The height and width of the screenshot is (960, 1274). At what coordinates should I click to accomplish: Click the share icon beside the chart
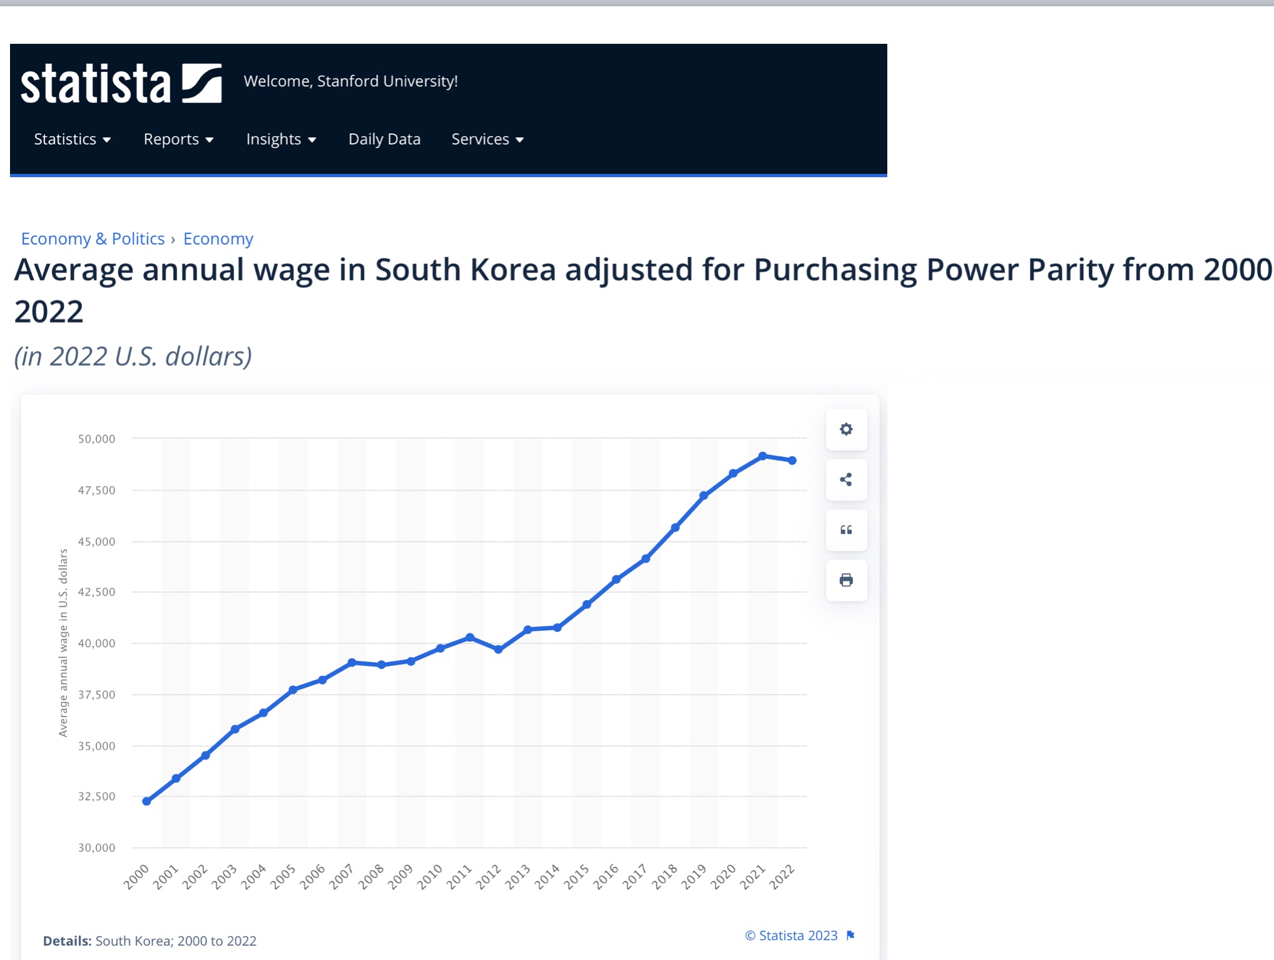[x=846, y=479]
